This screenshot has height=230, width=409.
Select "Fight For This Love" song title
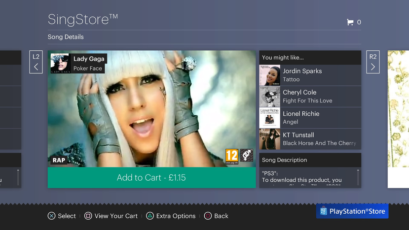point(307,100)
